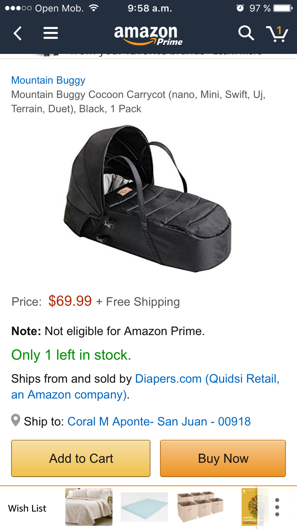Tap the Wish List label
297x529 pixels.
(27, 508)
